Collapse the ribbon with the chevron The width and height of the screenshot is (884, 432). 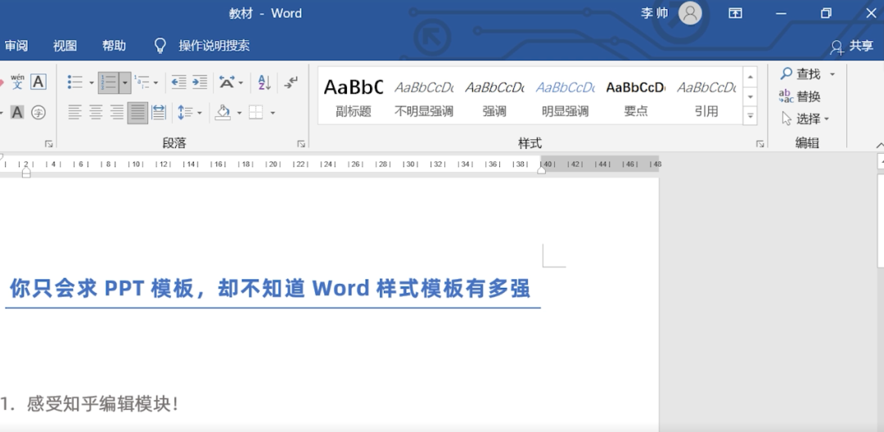pyautogui.click(x=879, y=146)
